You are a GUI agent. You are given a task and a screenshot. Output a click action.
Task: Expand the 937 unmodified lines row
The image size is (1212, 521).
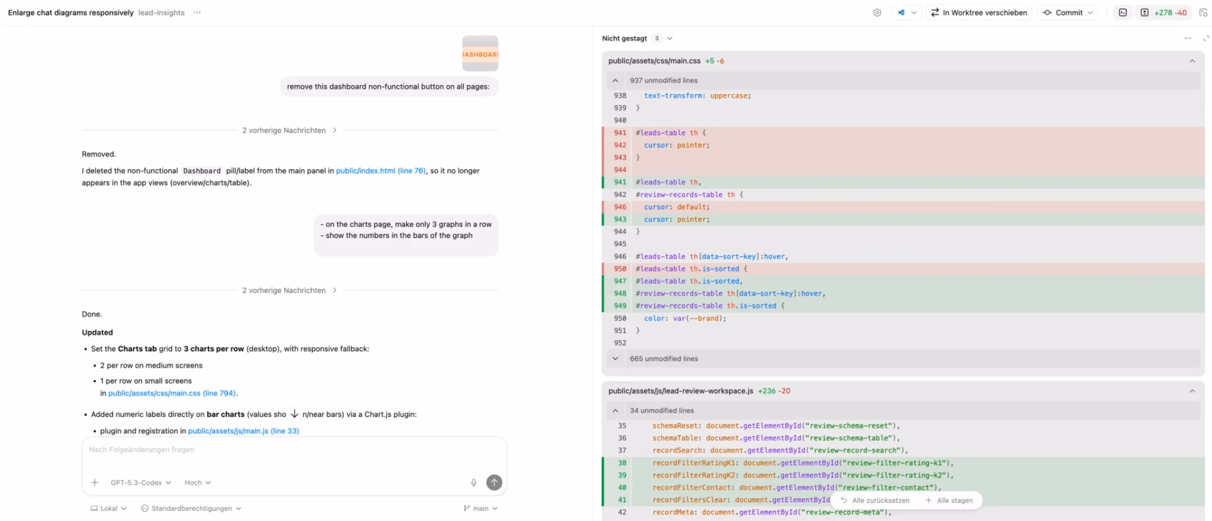click(903, 80)
